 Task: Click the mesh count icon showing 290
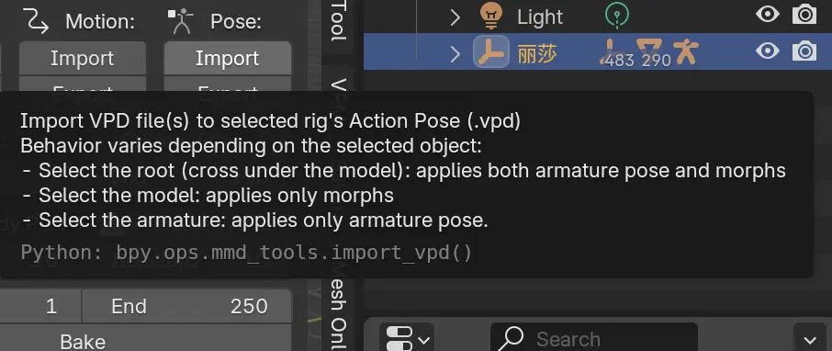pos(653,52)
